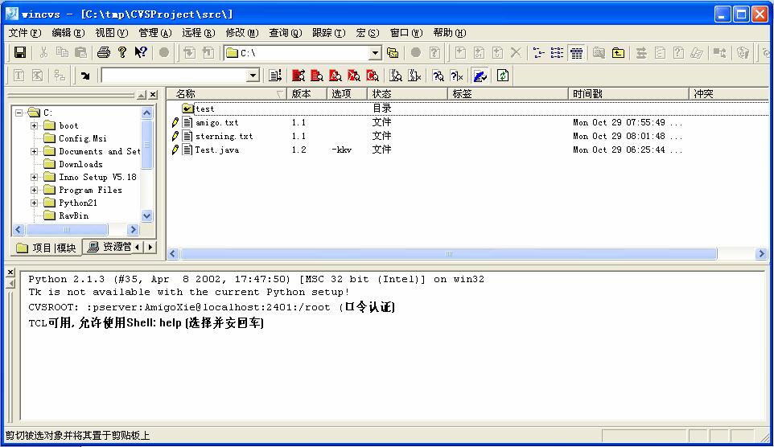Click the file list horizontal scrollbar
774x447 pixels.
449,253
